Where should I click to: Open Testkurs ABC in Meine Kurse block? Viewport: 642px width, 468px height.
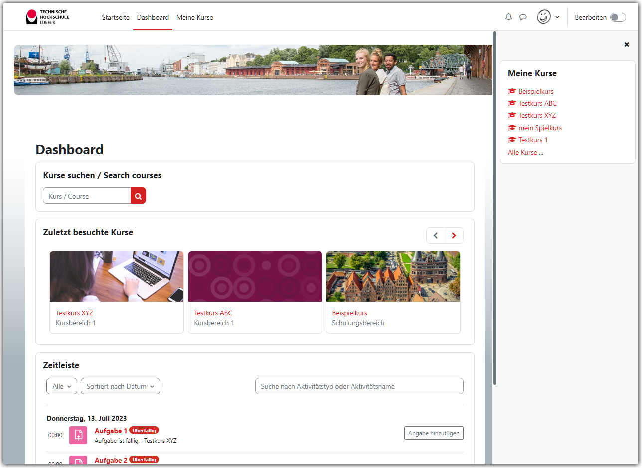537,103
